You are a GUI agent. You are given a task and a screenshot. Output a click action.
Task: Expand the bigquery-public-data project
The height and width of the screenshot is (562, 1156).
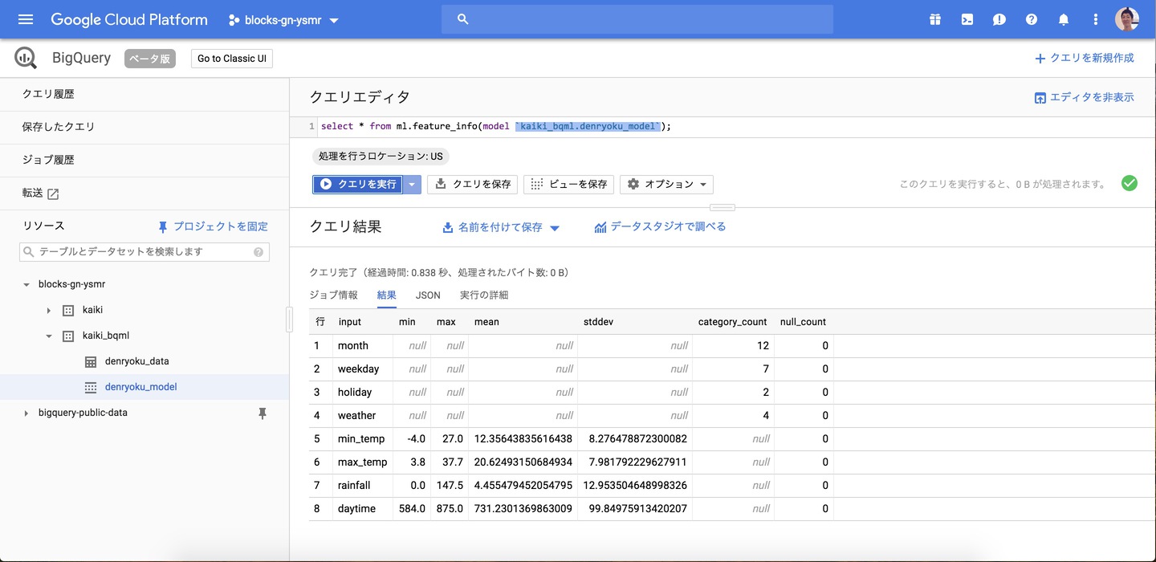point(26,413)
